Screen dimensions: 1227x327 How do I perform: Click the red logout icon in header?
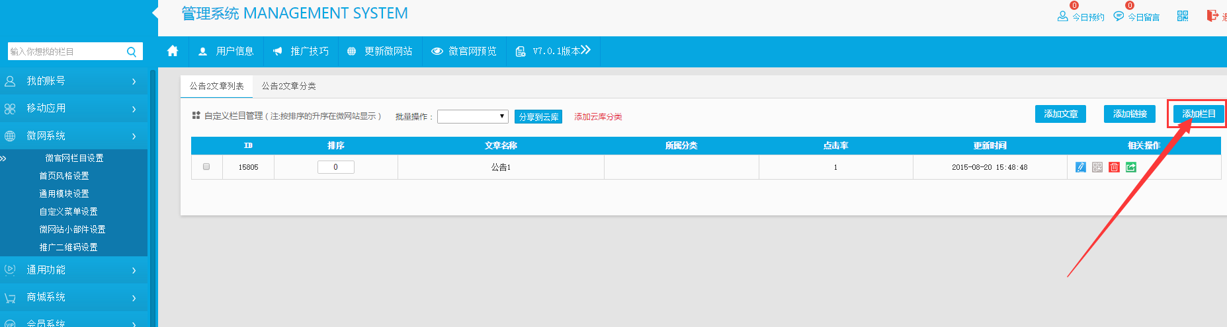click(1212, 16)
